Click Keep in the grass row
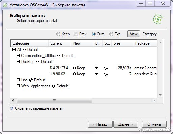Screen dimensions: 173x134 tap(81, 68)
